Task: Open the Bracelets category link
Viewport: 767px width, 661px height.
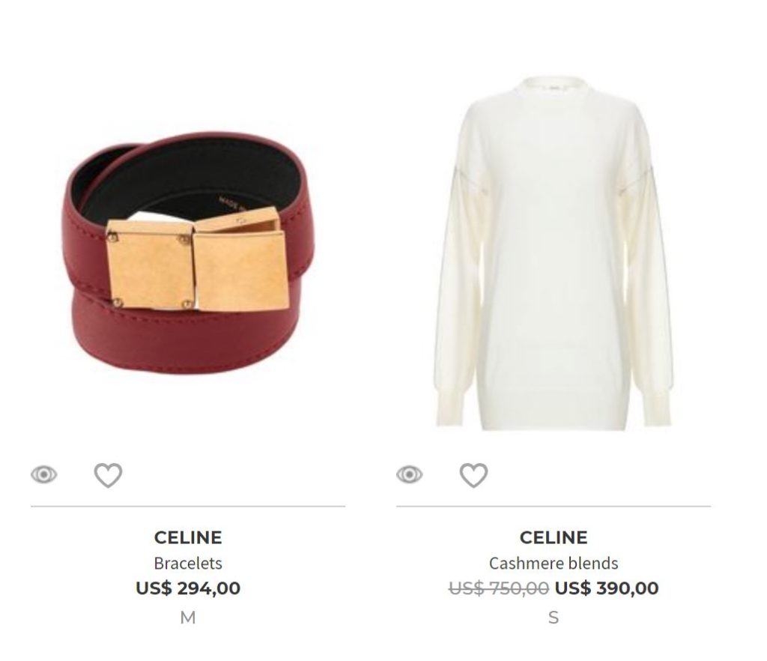Action: (188, 563)
